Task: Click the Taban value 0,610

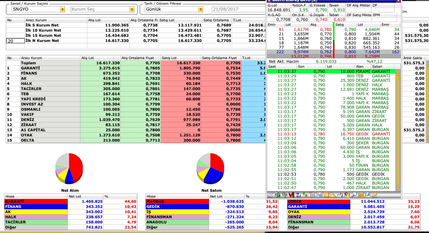Action: pos(339,20)
